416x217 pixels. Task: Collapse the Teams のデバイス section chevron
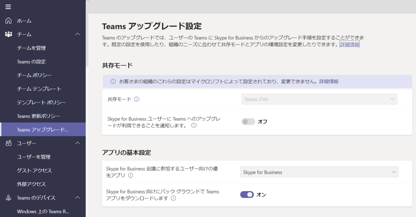point(78,198)
